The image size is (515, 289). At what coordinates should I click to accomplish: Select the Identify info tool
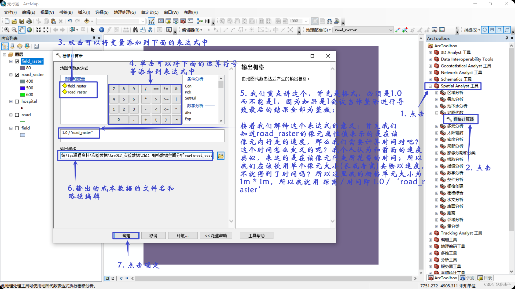tap(102, 30)
